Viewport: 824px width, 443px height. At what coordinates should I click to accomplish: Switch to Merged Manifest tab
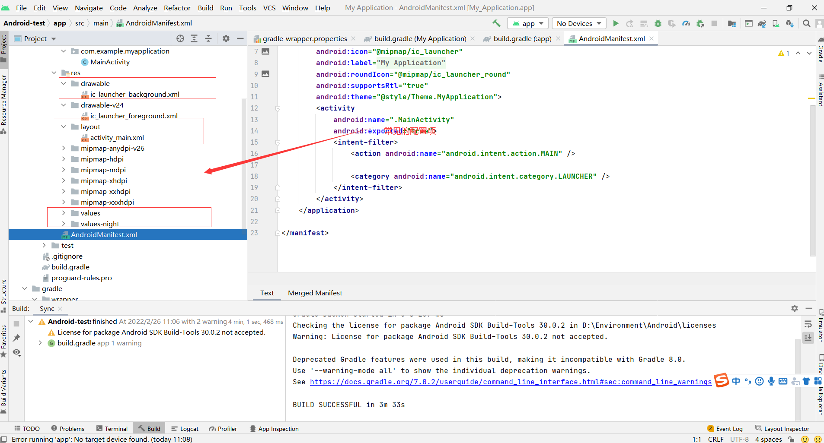coord(315,293)
